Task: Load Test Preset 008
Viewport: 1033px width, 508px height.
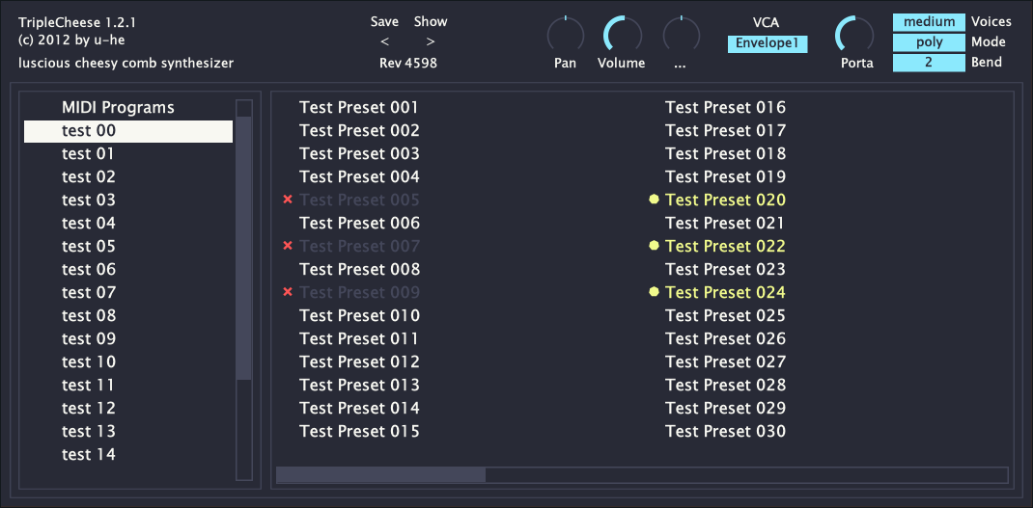Action: 359,269
